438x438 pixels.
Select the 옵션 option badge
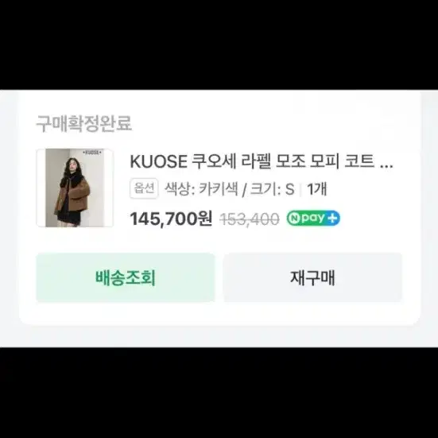(144, 188)
